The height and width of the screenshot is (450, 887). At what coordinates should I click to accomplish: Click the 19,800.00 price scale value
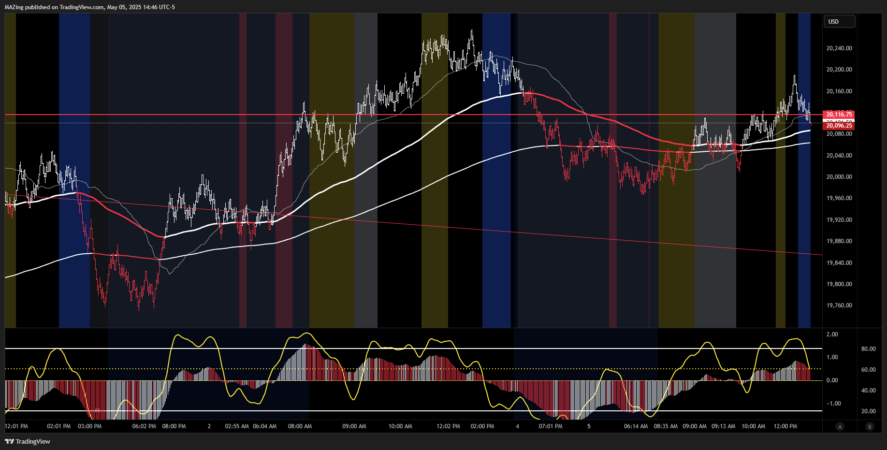click(839, 284)
